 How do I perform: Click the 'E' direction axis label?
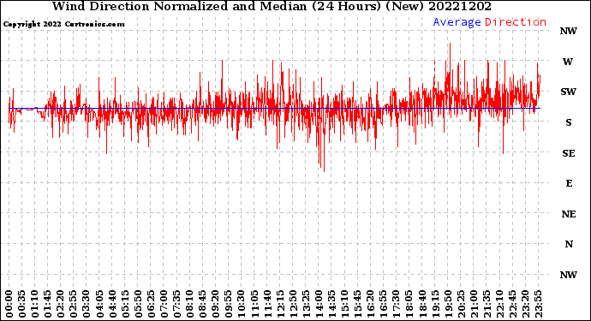coord(569,183)
